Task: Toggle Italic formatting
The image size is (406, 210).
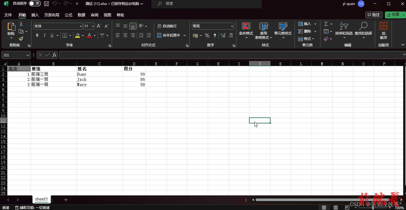Action: (x=44, y=35)
